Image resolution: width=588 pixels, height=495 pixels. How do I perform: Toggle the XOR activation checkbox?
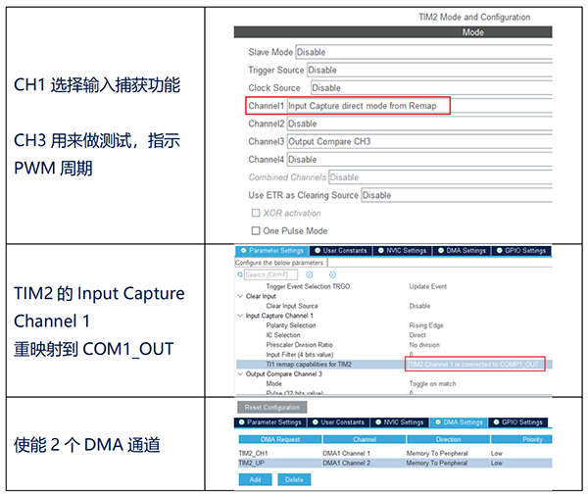pyautogui.click(x=256, y=214)
